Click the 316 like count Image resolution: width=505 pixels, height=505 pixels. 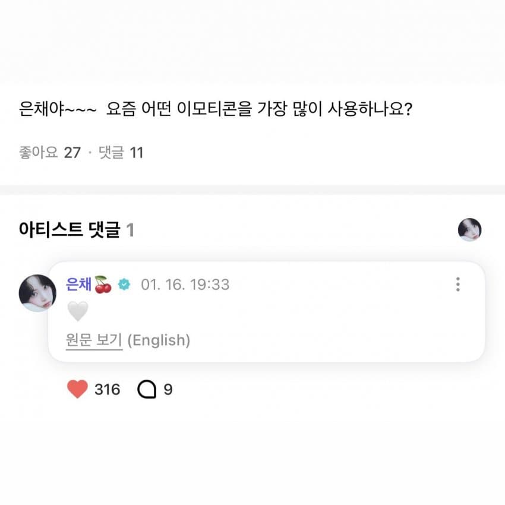click(107, 390)
